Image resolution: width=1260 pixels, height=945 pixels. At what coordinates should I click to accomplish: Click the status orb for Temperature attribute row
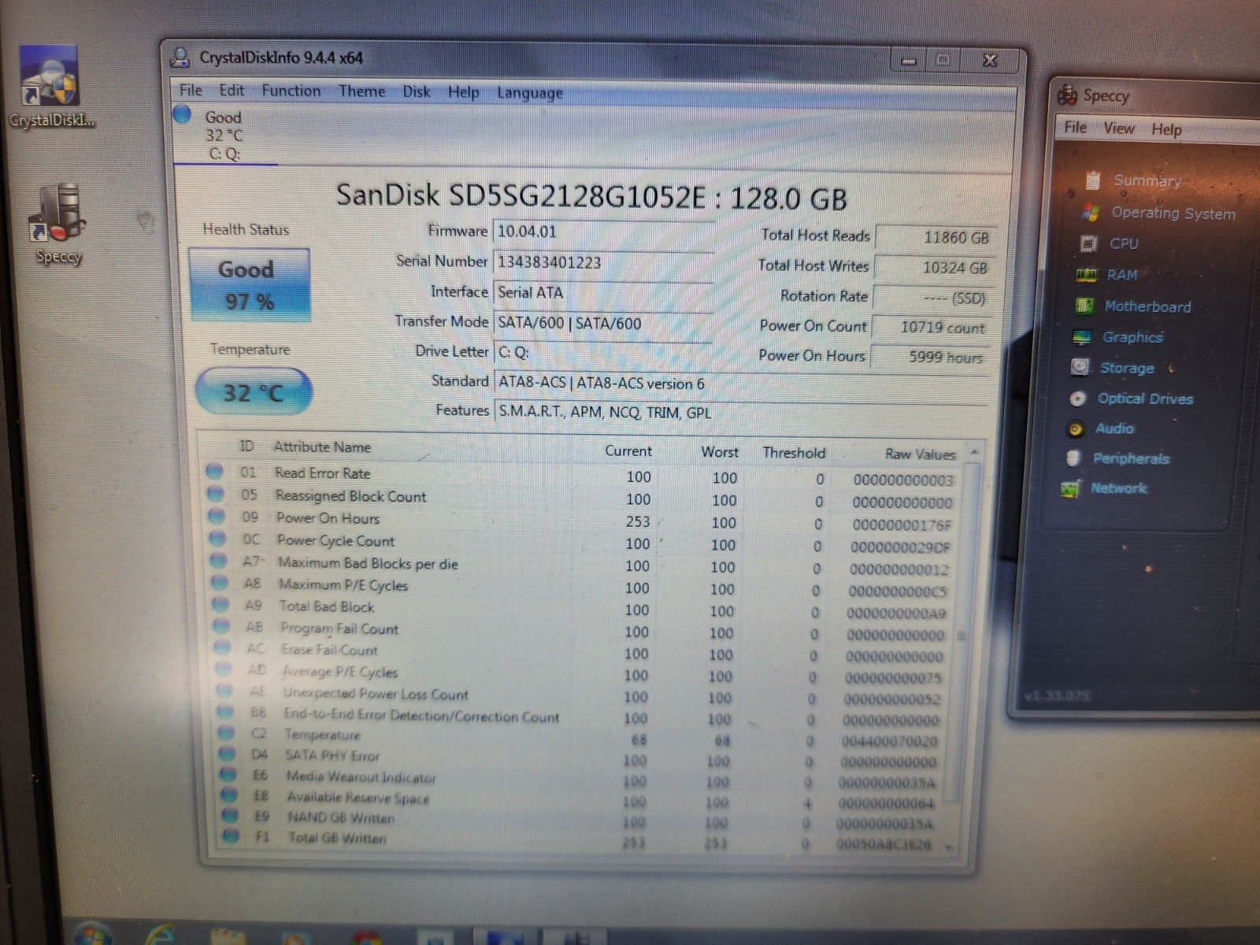[227, 732]
